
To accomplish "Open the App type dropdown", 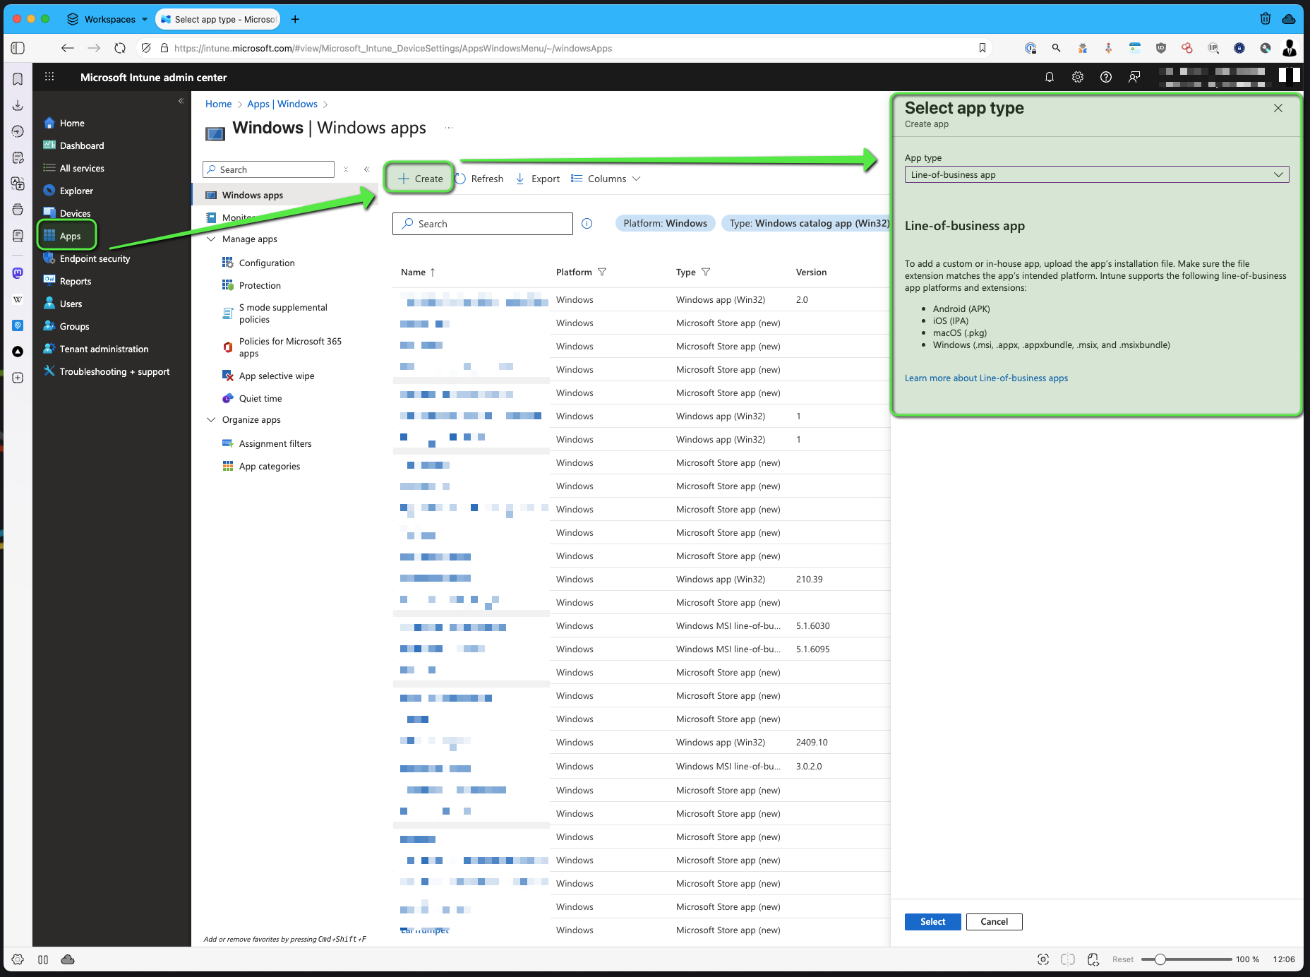I will pos(1097,174).
